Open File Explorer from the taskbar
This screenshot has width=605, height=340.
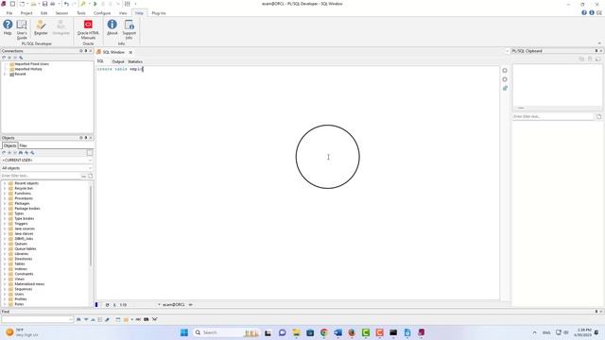pyautogui.click(x=296, y=332)
